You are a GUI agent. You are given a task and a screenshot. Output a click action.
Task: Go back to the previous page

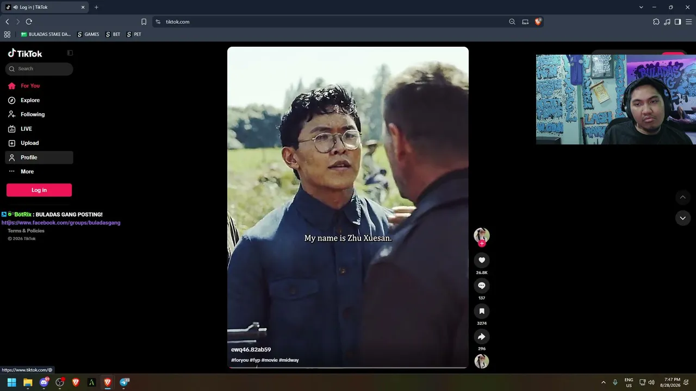7,22
